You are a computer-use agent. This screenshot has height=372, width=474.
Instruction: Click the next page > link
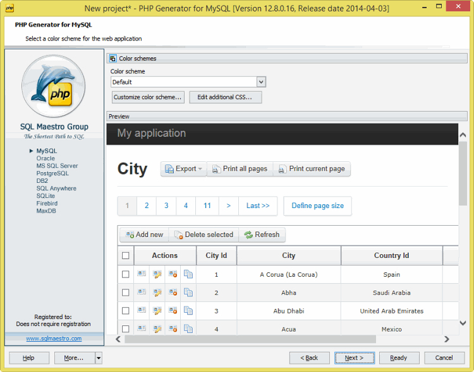coord(229,206)
